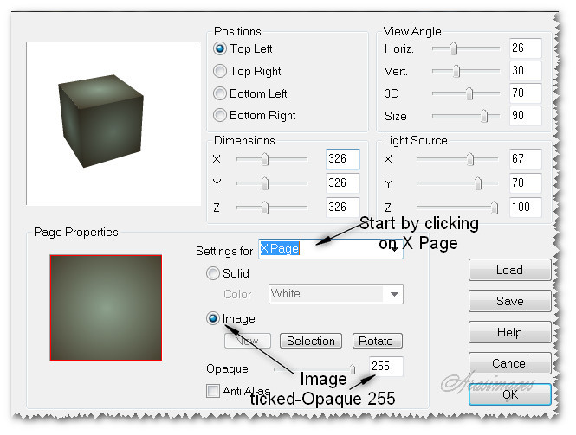
Task: Click the Opaque slider track
Action: tap(313, 368)
